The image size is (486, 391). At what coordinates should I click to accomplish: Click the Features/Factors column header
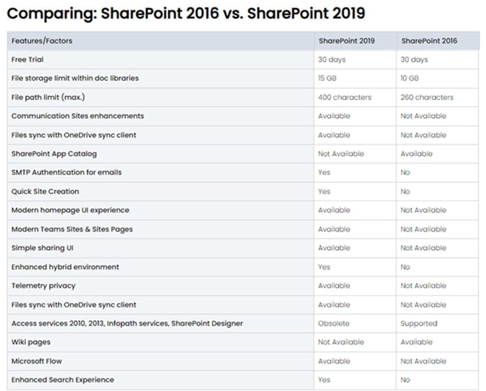[42, 41]
